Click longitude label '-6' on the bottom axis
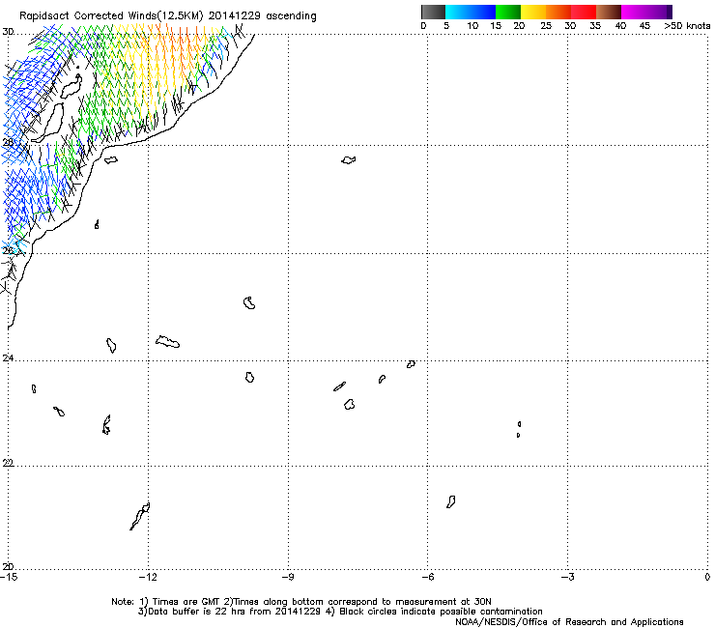This screenshot has width=715, height=628. pyautogui.click(x=428, y=578)
